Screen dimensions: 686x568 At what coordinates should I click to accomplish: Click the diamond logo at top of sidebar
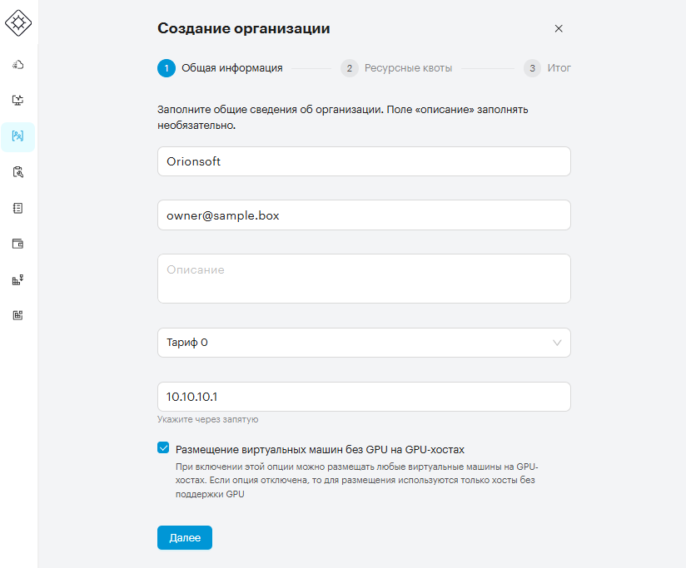pyautogui.click(x=18, y=22)
